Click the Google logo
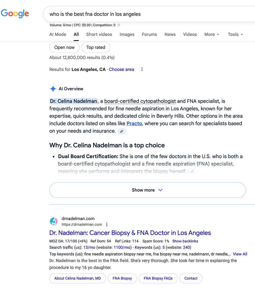This screenshot has width=255, height=293. [x=15, y=14]
